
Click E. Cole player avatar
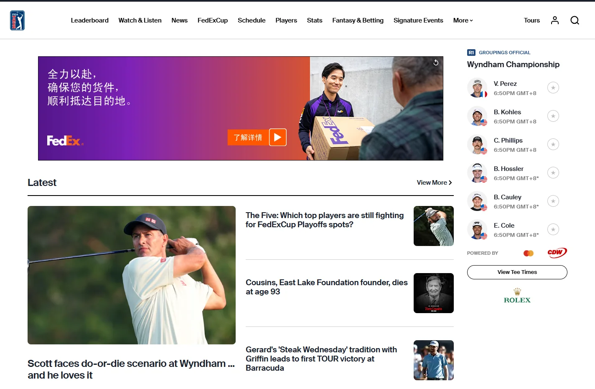[x=477, y=229]
